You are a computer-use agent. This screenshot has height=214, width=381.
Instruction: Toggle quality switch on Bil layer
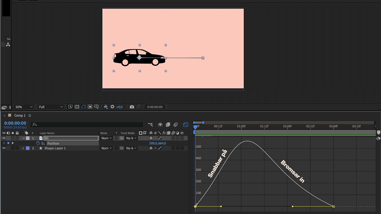[x=160, y=138]
